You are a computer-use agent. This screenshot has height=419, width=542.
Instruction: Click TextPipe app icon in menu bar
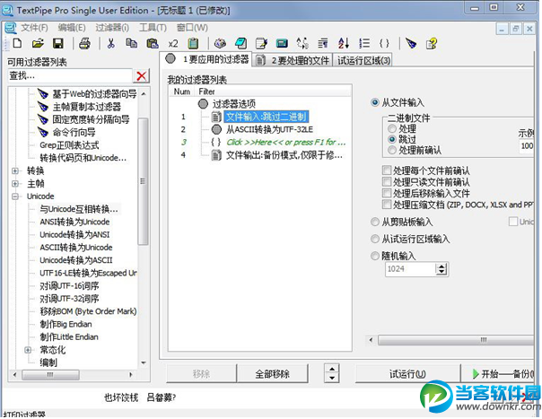tap(10, 28)
